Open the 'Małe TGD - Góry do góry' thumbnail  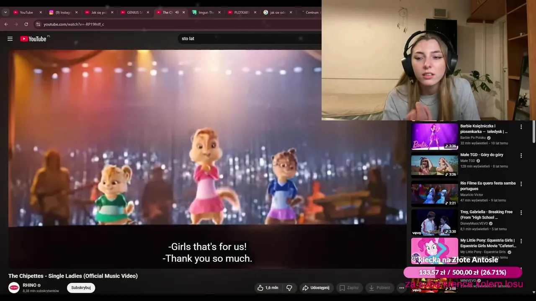[434, 165]
